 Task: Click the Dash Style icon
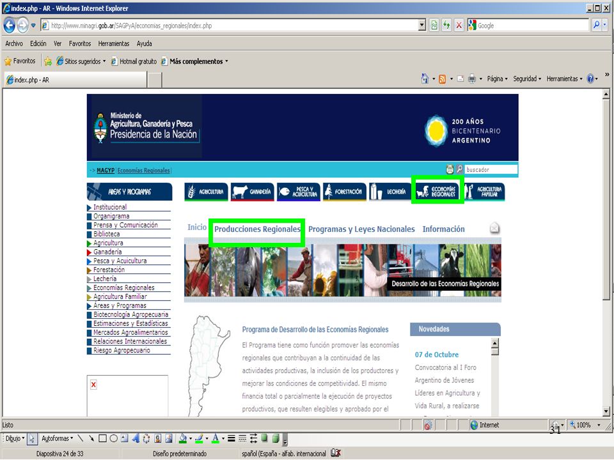coord(242,438)
